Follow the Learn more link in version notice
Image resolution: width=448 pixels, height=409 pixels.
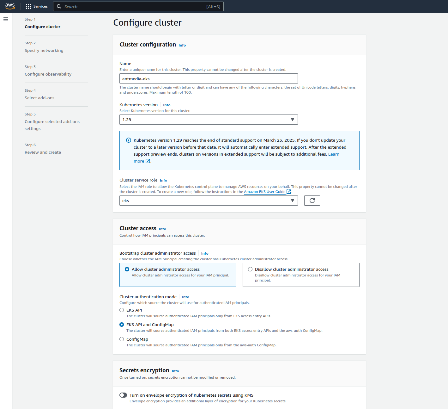point(334,154)
